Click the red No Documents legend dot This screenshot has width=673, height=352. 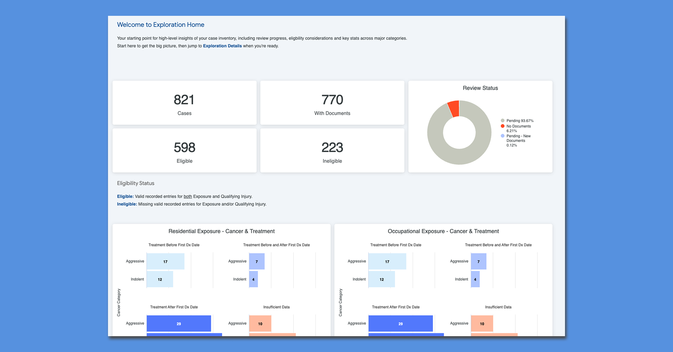pyautogui.click(x=503, y=126)
